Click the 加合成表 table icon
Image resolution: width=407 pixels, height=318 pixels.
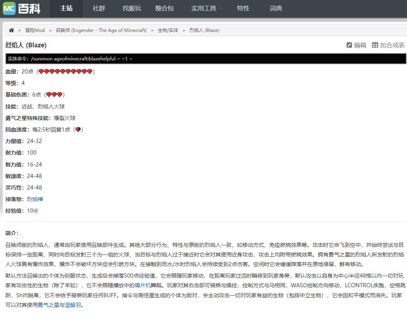coord(375,45)
